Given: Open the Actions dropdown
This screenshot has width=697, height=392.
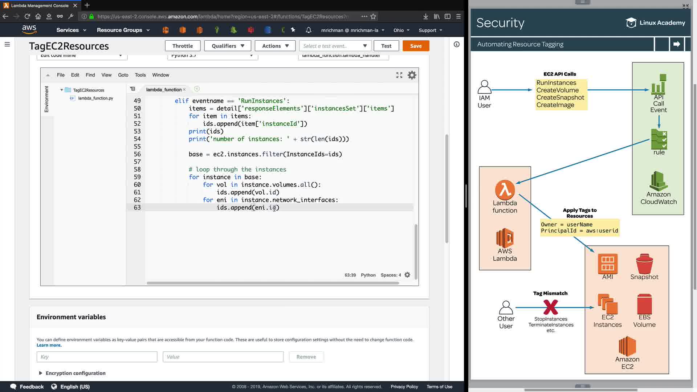Looking at the screenshot, I should pyautogui.click(x=275, y=46).
